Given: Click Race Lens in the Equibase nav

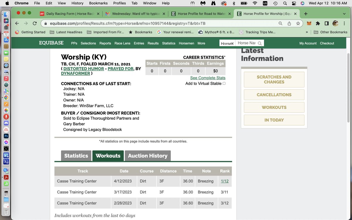Looking at the screenshot, I should [x=122, y=43].
